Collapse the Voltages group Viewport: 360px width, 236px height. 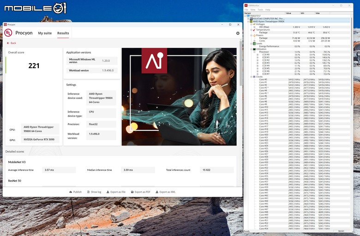click(251, 24)
